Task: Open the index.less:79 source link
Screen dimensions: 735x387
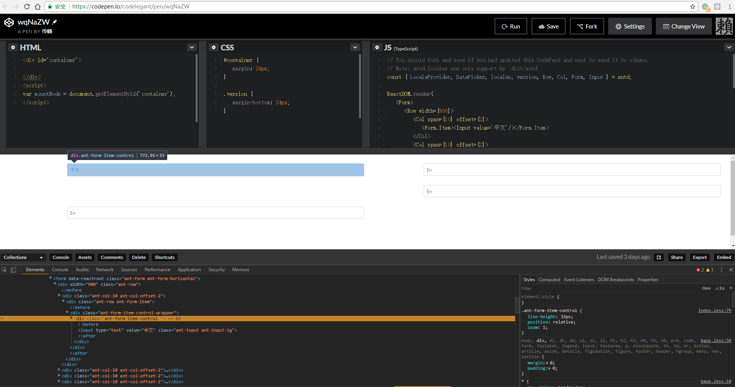Action: [714, 310]
